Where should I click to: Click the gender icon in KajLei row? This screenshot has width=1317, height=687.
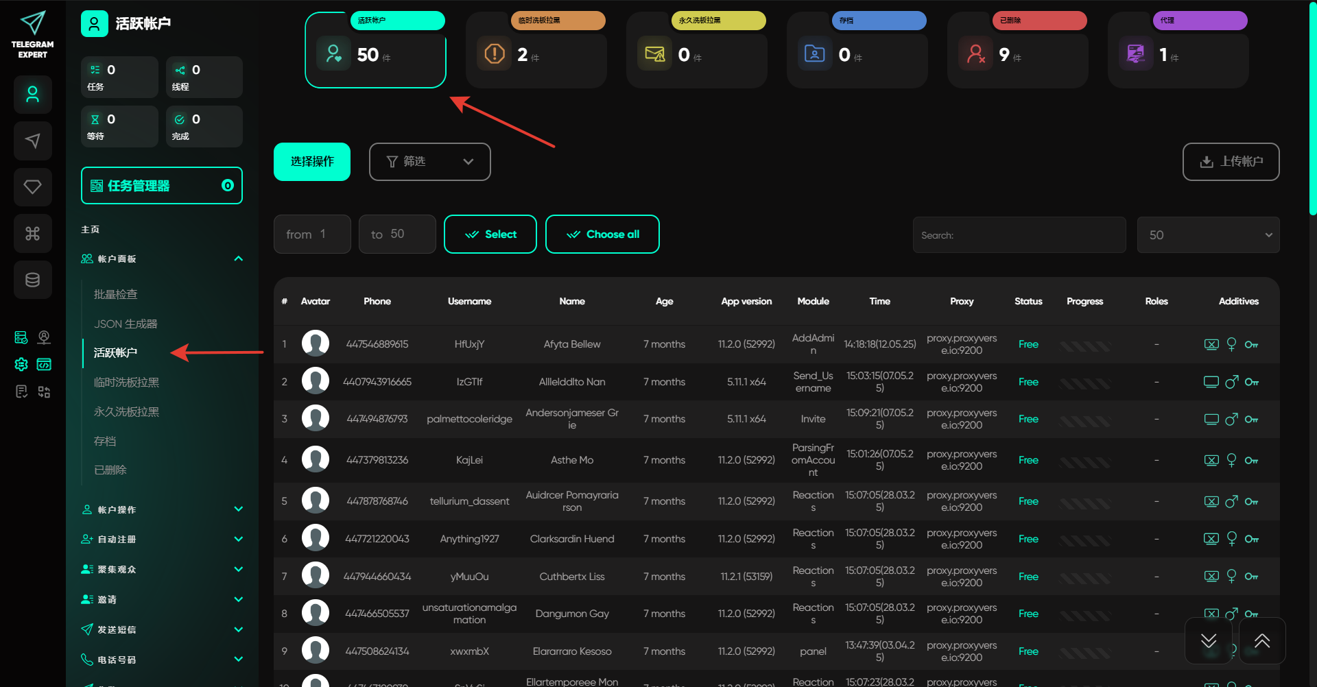click(x=1231, y=460)
